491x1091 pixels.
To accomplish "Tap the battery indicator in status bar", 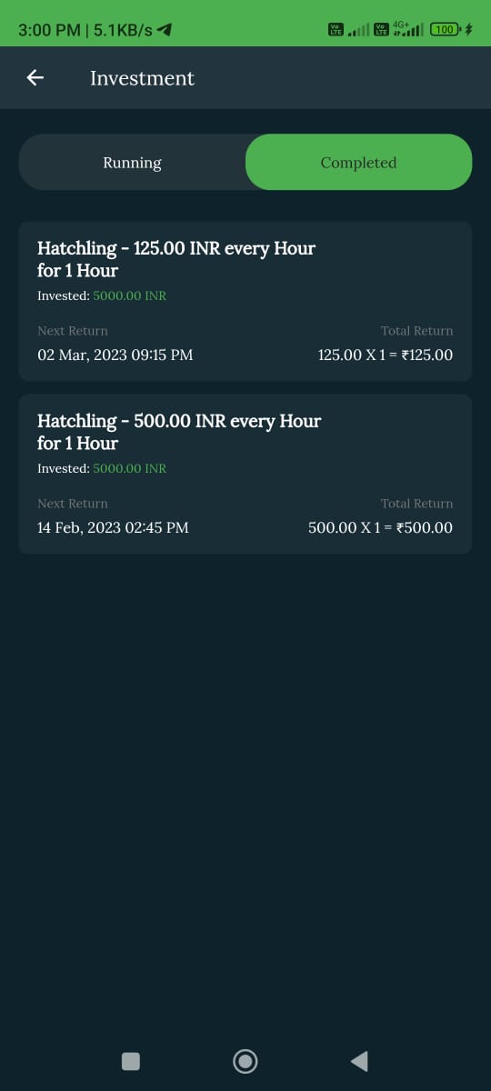I will [445, 30].
